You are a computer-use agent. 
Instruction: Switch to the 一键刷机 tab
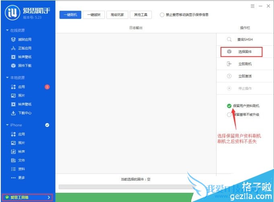(x=70, y=15)
